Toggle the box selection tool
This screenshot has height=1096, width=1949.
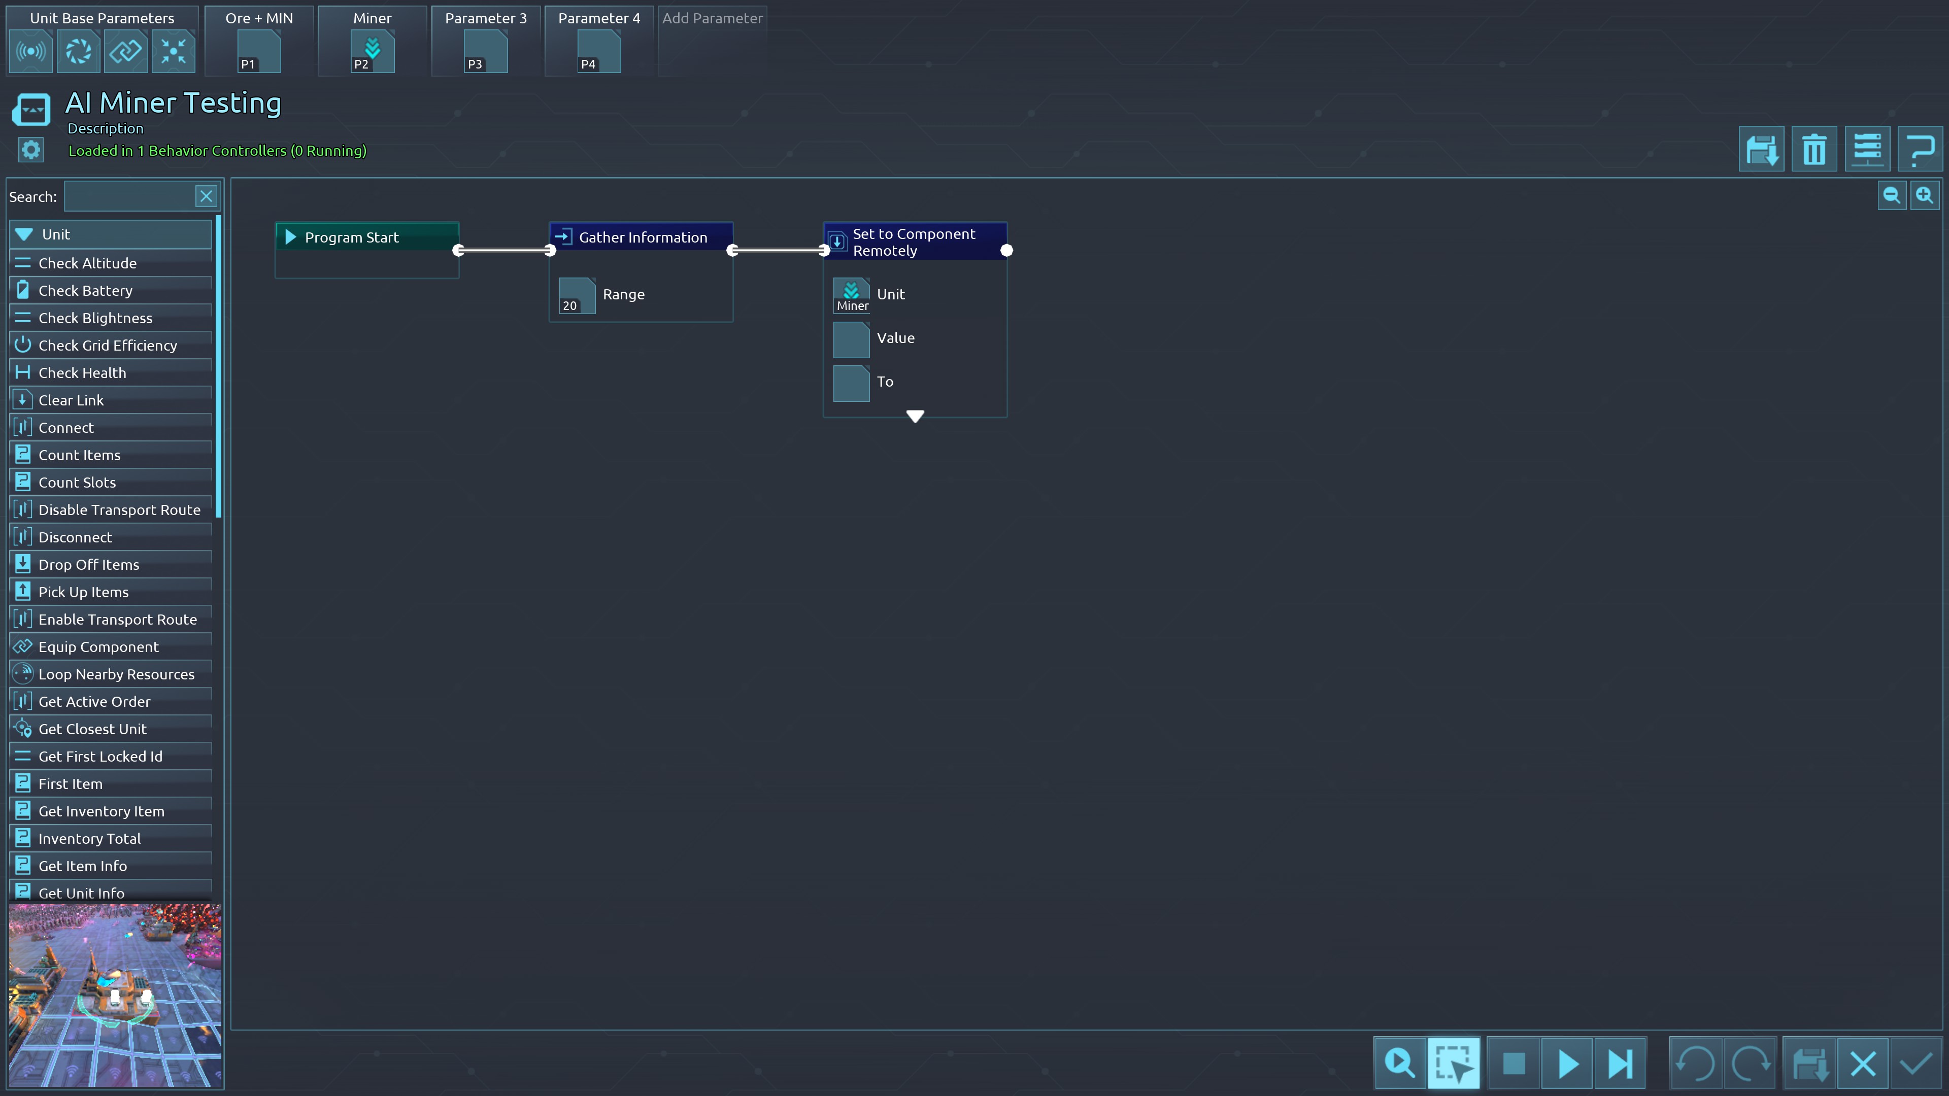1454,1064
